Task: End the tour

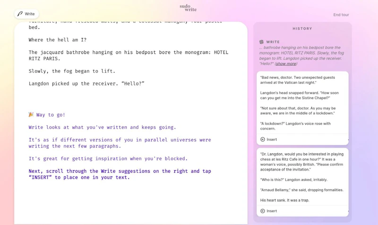Action: 341,15
